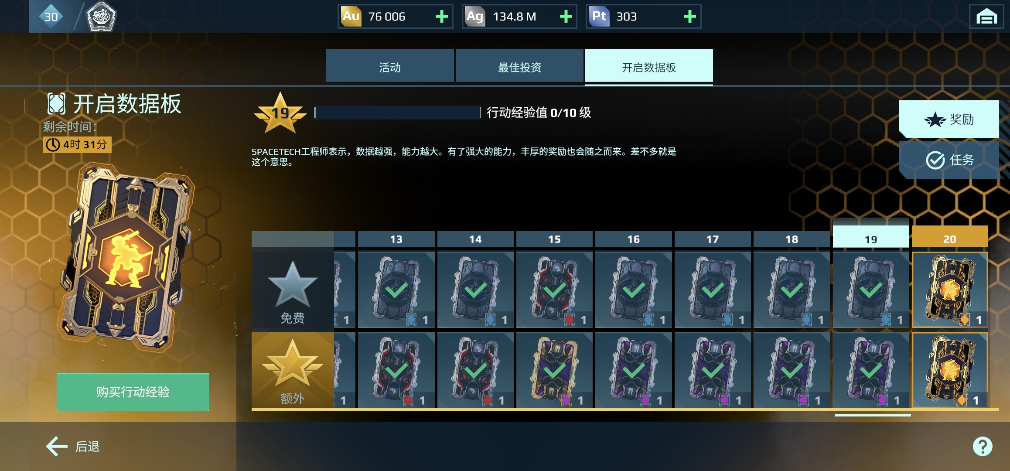The height and width of the screenshot is (471, 1010).
Task: Open the 任务 tasks panel
Action: (x=949, y=160)
